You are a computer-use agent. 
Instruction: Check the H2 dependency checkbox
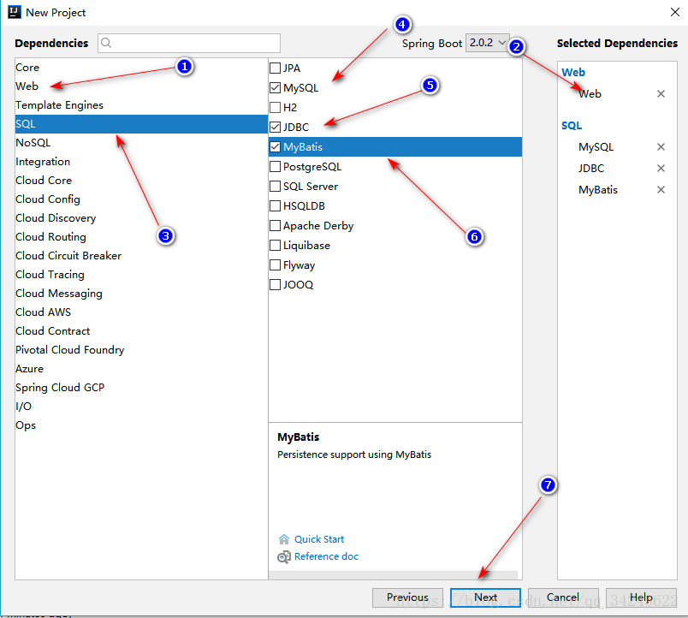click(x=275, y=108)
